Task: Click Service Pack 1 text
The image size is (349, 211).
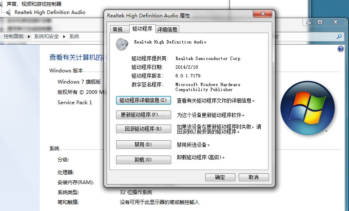Action: [x=75, y=102]
